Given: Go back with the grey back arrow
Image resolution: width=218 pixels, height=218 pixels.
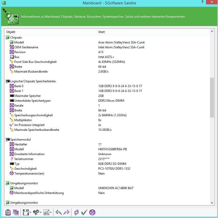Looking at the screenshot, I should 59,212.
